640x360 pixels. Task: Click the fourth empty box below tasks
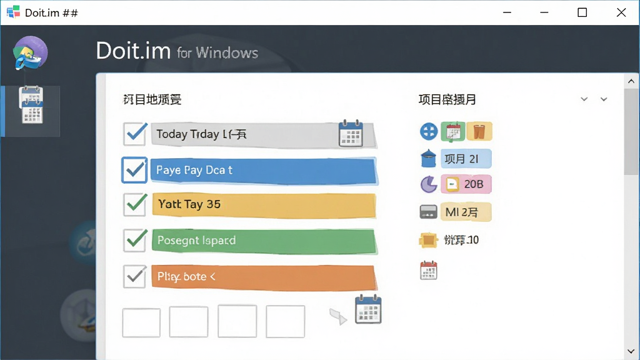point(285,322)
